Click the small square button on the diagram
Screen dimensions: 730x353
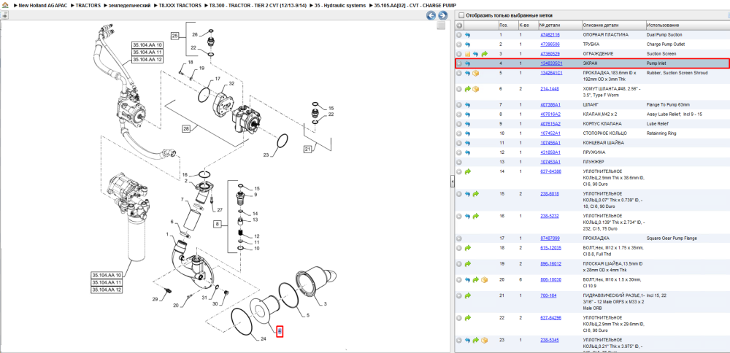(x=441, y=26)
